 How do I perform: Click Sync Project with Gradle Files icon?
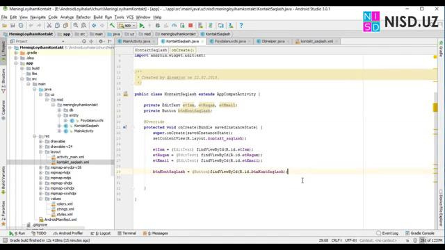211,26
